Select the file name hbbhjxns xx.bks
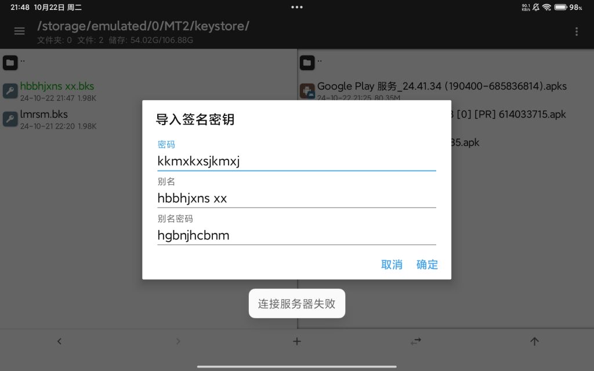The height and width of the screenshot is (371, 594). click(x=57, y=86)
